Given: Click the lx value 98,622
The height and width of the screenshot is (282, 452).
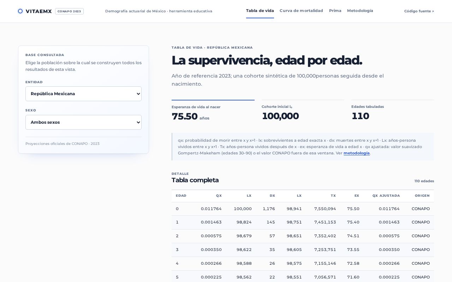Looking at the screenshot, I should [244, 250].
